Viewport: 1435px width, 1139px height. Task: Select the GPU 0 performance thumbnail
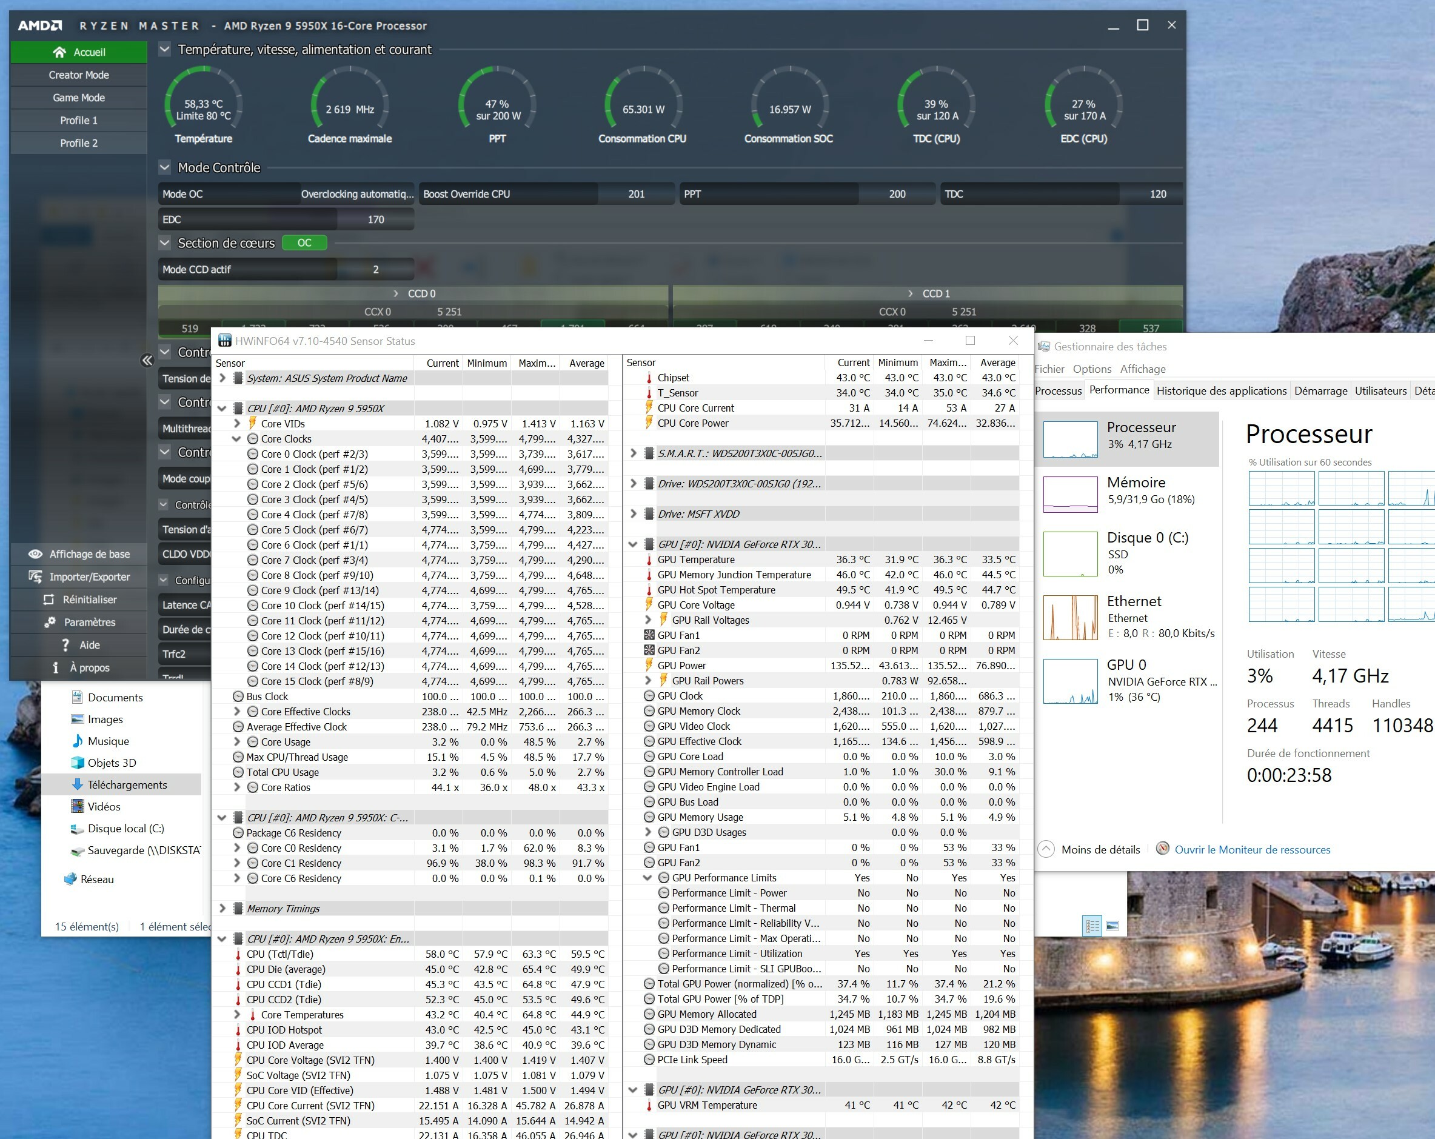coord(1070,681)
